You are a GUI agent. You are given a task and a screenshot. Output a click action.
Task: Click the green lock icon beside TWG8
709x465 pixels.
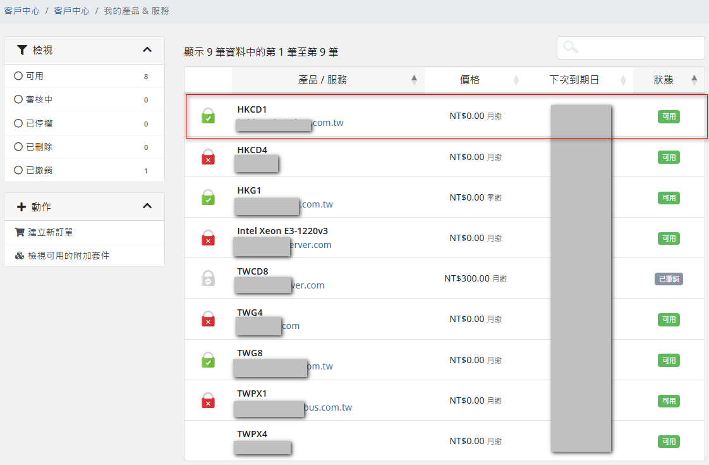[x=208, y=360]
